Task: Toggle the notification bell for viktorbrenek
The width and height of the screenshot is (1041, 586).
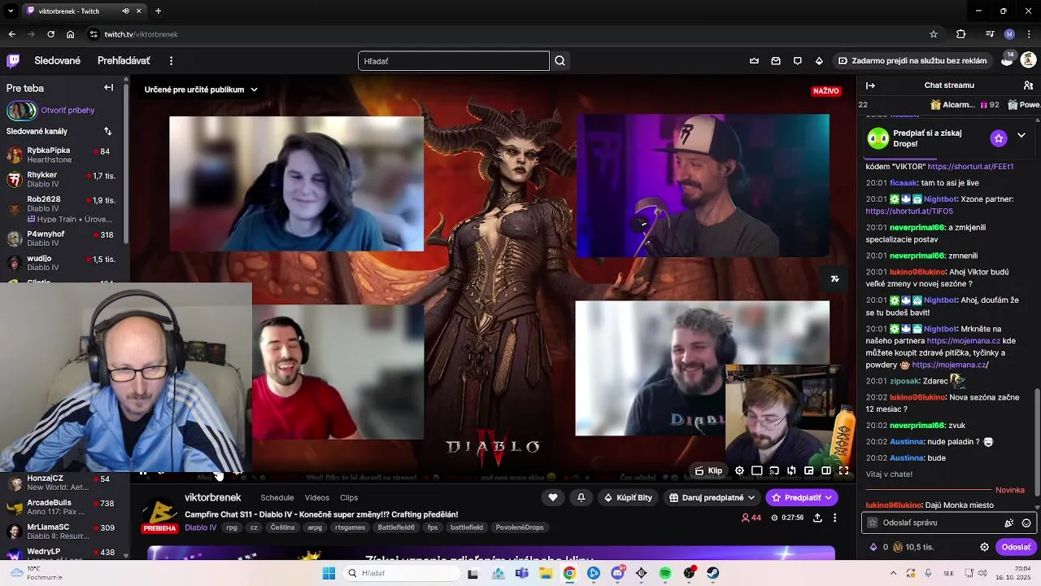Action: click(x=581, y=497)
